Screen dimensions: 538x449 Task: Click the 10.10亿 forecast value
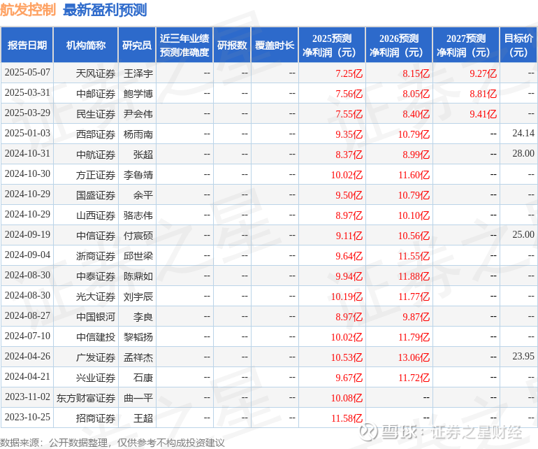pos(414,215)
